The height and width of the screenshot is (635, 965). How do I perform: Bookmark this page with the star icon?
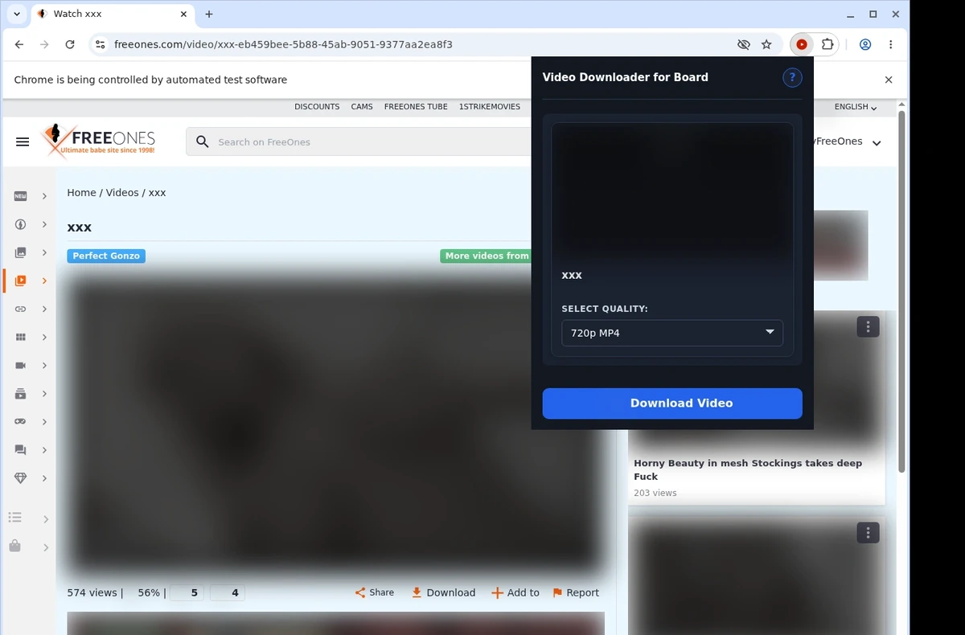point(766,45)
